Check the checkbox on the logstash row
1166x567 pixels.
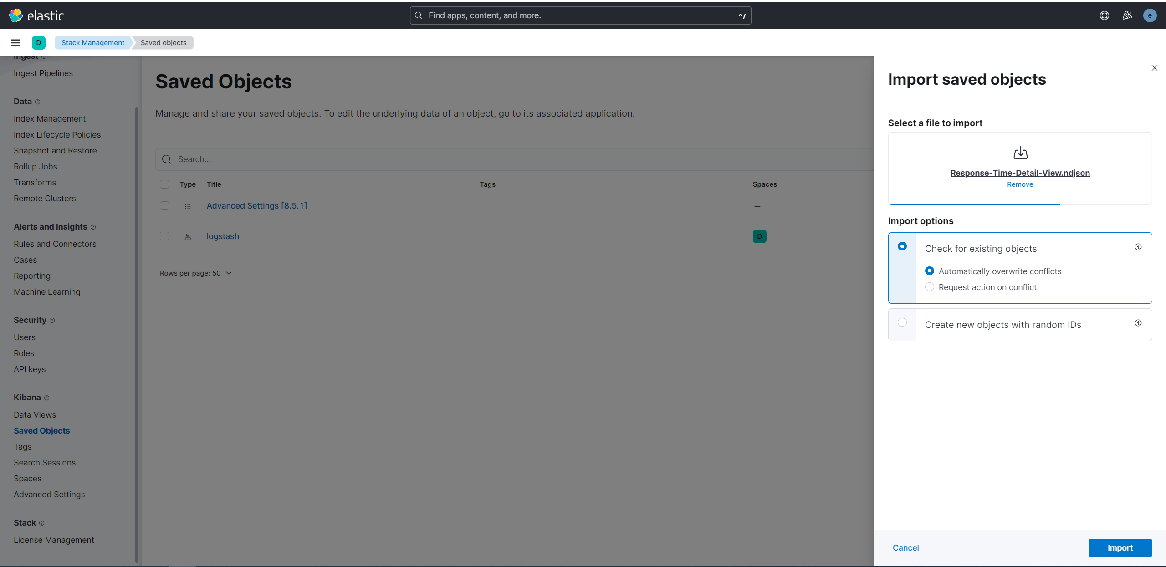(x=164, y=236)
